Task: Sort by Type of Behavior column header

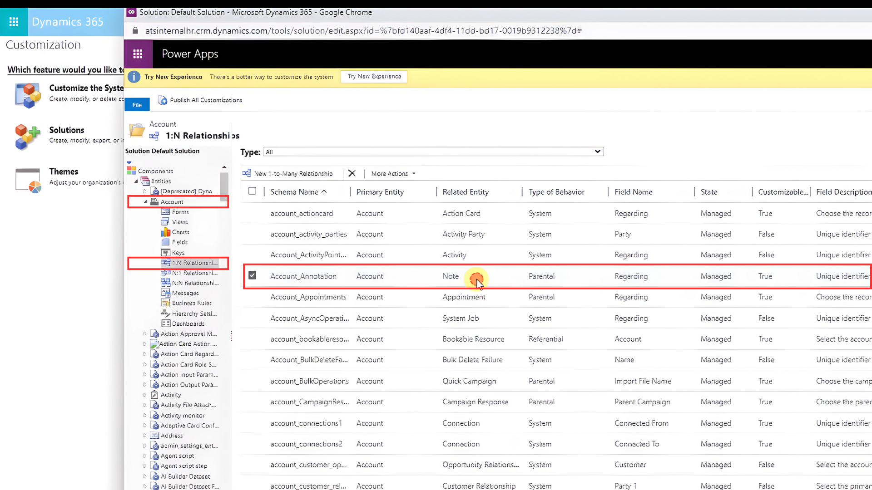Action: click(x=556, y=192)
